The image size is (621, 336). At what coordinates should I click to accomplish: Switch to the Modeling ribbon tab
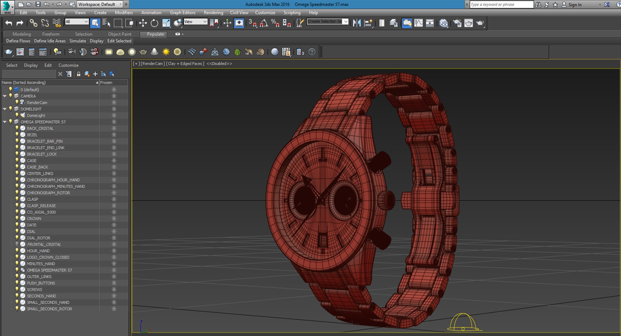click(22, 34)
